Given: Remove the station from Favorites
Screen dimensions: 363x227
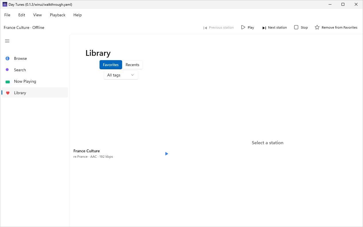Looking at the screenshot, I should point(336,27).
